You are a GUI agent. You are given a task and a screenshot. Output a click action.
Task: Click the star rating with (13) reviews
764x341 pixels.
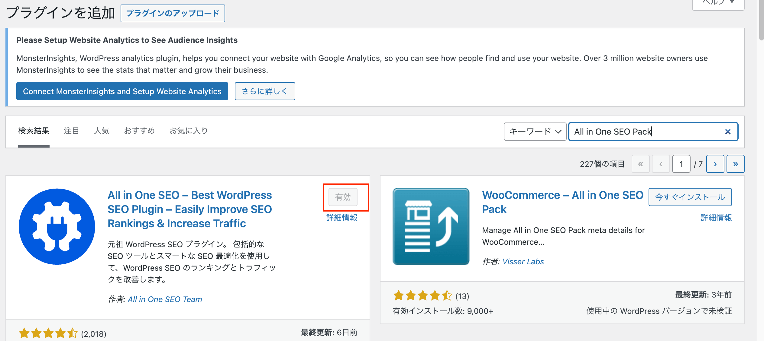pyautogui.click(x=431, y=296)
